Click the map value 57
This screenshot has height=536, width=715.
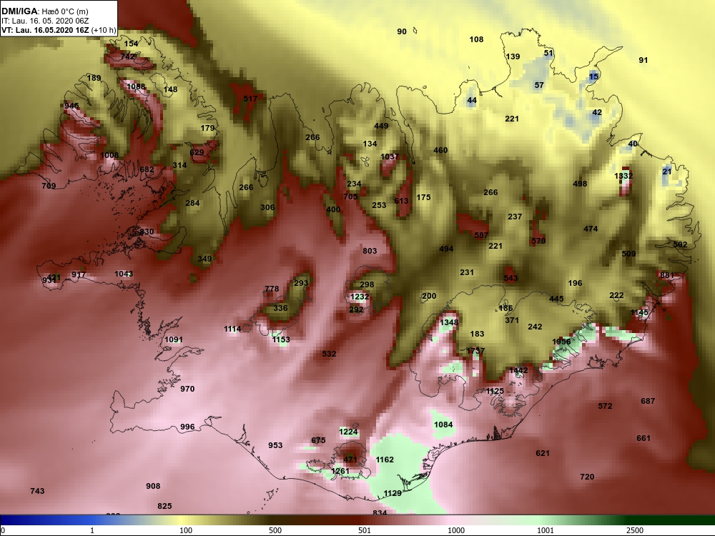tap(539, 85)
